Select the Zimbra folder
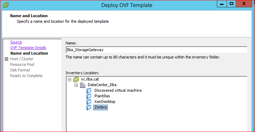This screenshot has width=255, height=132. click(100, 107)
